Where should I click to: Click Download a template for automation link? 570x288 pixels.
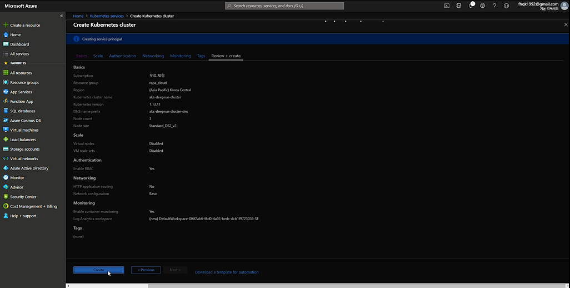pos(227,272)
